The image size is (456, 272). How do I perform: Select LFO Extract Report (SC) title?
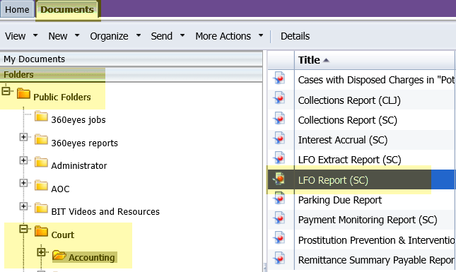(349, 160)
